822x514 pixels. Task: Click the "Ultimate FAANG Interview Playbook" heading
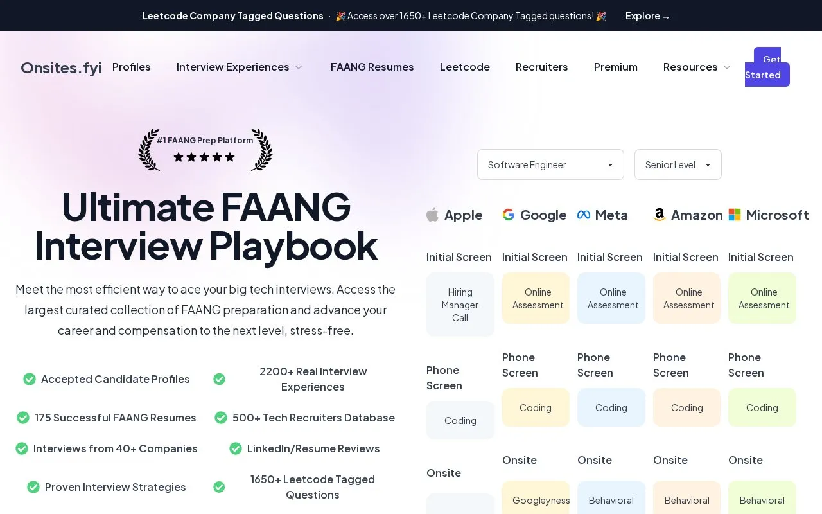[205, 226]
